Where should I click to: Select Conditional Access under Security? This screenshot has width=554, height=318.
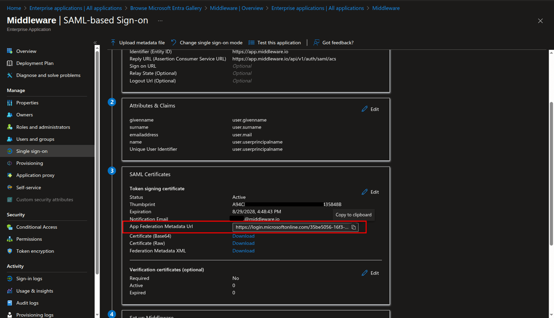pyautogui.click(x=37, y=227)
